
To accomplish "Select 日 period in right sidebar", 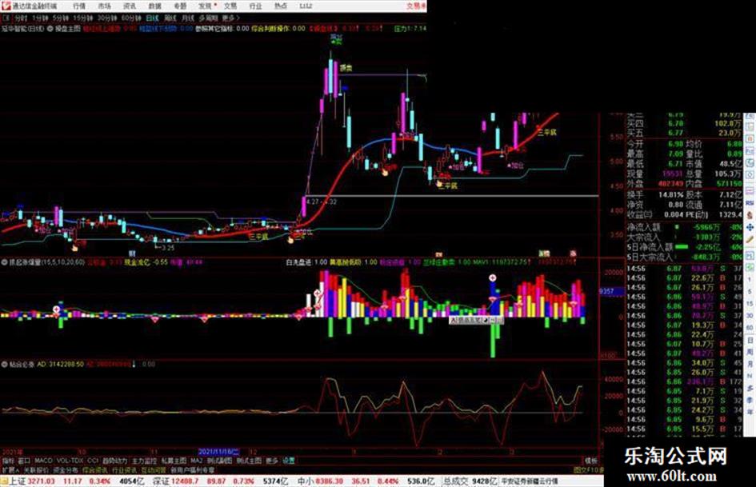I will 750,340.
